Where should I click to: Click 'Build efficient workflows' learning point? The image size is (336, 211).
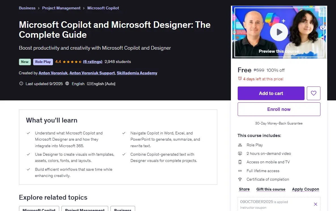73,172
